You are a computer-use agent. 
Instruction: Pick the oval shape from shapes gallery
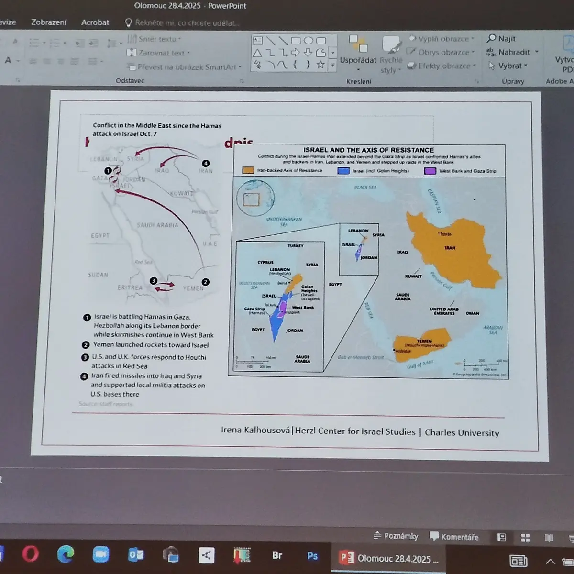click(x=308, y=41)
